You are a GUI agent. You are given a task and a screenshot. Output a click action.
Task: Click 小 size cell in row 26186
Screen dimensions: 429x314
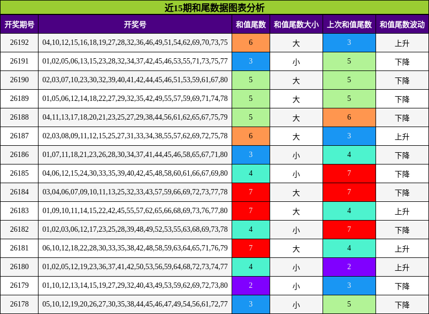pos(296,155)
